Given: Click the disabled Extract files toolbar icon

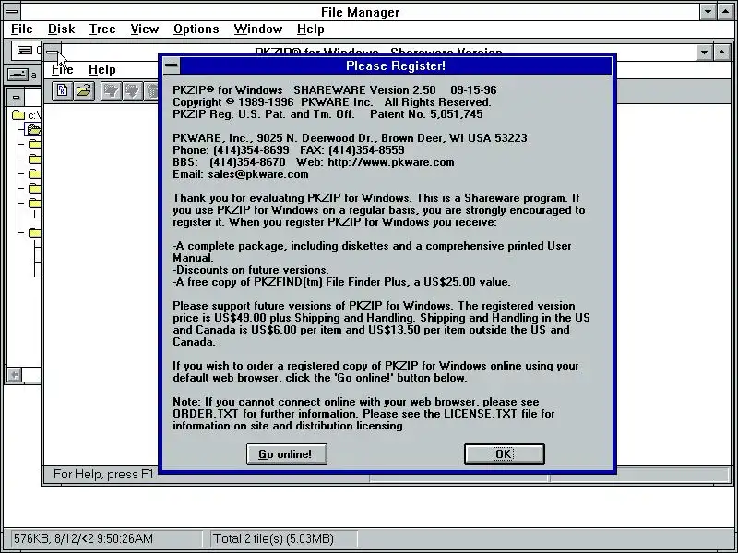Looking at the screenshot, I should 133,90.
